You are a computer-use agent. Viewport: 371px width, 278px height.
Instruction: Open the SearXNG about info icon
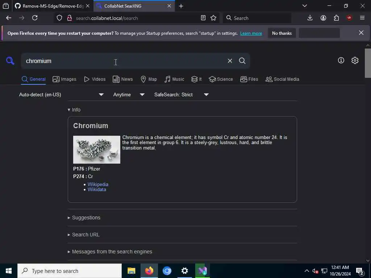tap(341, 60)
